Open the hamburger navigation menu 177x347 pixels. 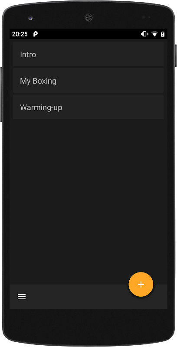[x=22, y=297]
